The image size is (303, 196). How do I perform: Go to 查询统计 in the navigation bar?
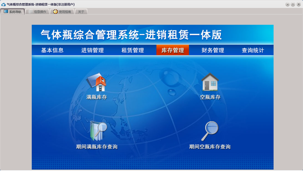[x=253, y=50]
